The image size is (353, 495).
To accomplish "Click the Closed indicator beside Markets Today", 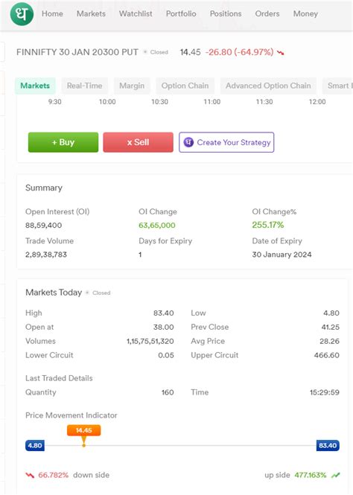I will coord(98,293).
